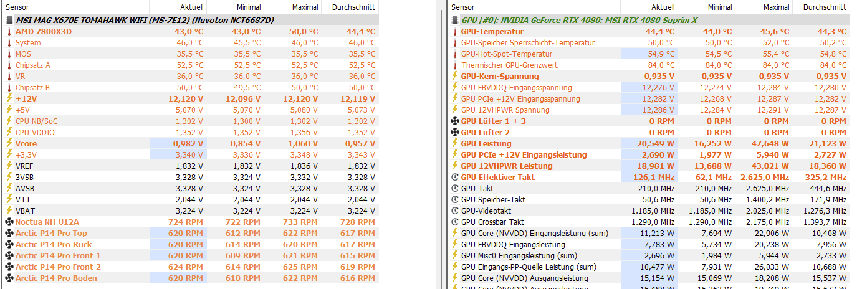Select the fan icon of GPU Lüfter 1 + 3
Viewport: 862px width, 289px height.
coord(454,121)
